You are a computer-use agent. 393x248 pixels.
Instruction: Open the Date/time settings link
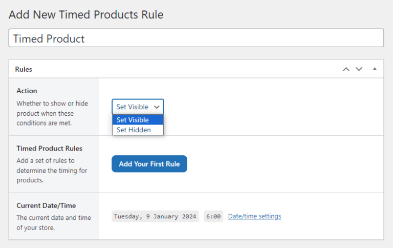pos(254,216)
